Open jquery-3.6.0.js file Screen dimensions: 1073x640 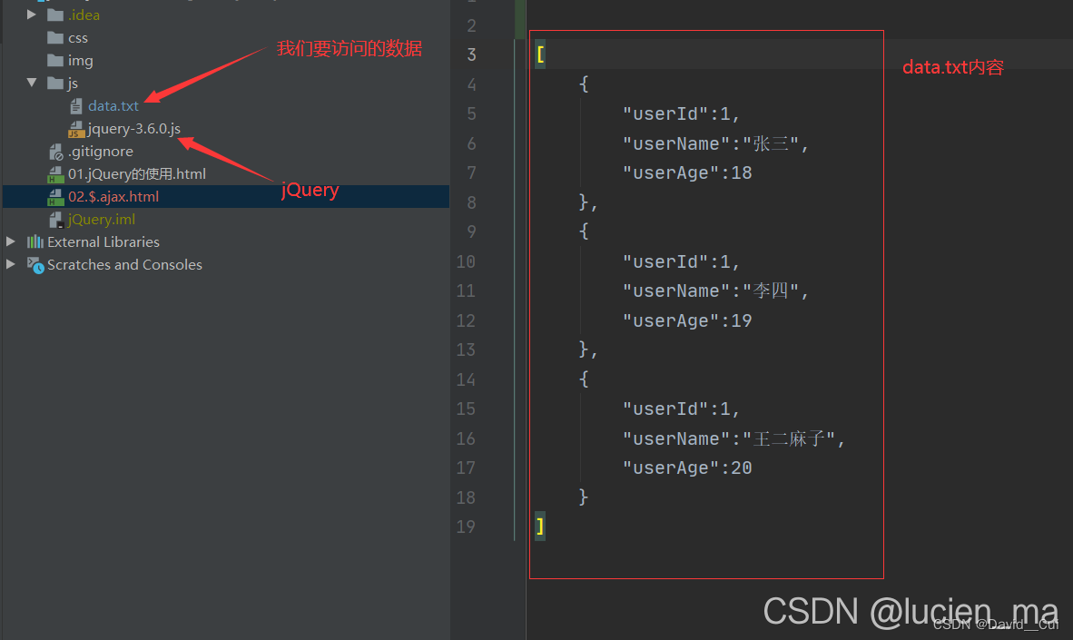tap(134, 129)
